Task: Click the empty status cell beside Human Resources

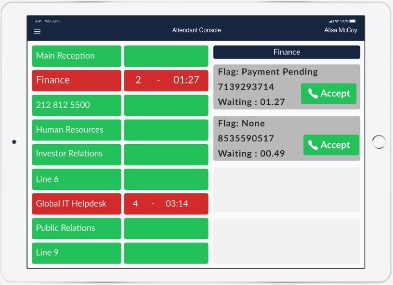Action: click(x=166, y=130)
